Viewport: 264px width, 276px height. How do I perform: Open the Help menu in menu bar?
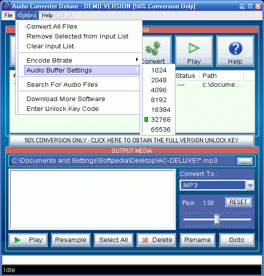tap(47, 15)
